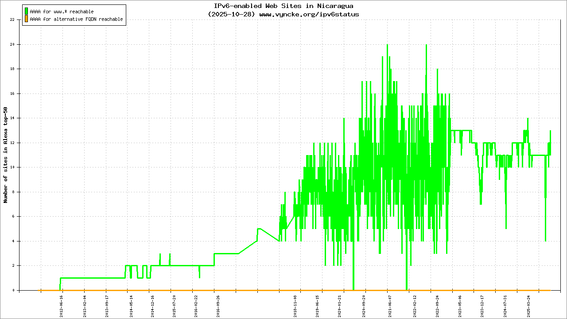
Task: Select 'AAAA for www.* reachable' legend label
Action: 62,12
